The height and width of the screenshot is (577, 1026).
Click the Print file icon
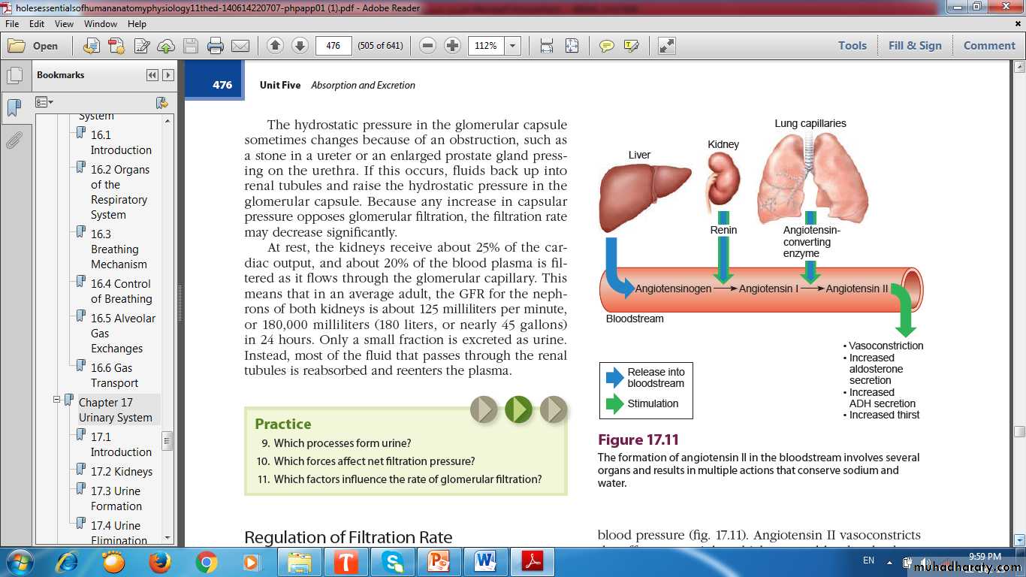click(216, 46)
